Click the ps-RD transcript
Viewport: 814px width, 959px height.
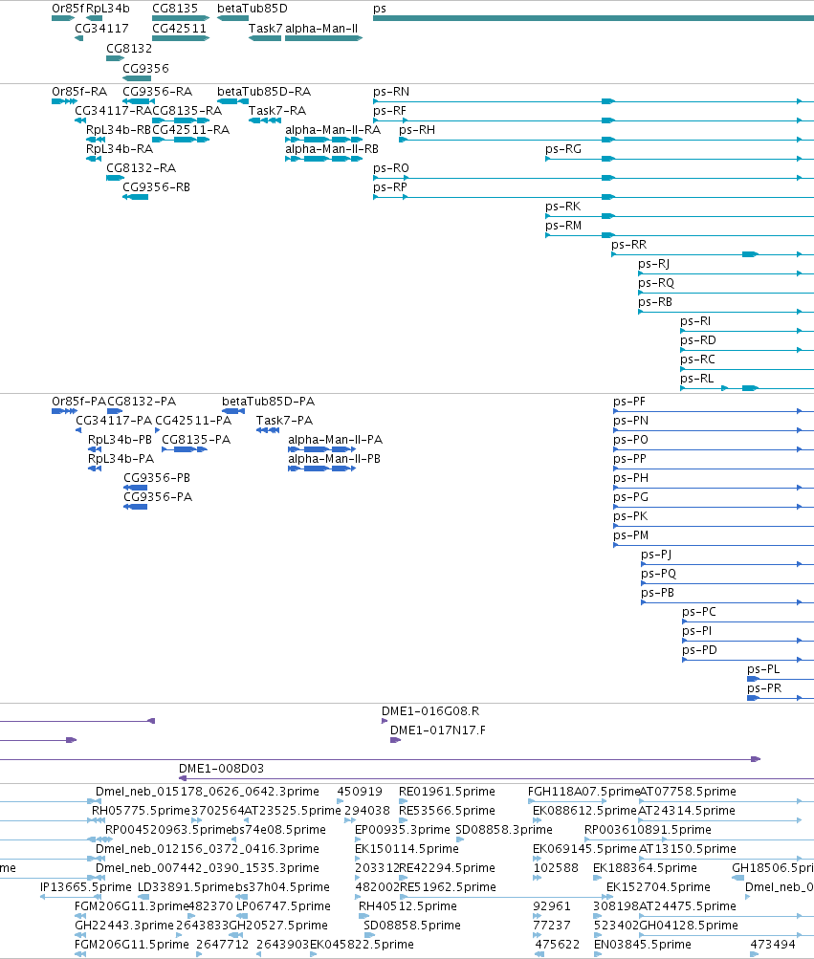(747, 350)
